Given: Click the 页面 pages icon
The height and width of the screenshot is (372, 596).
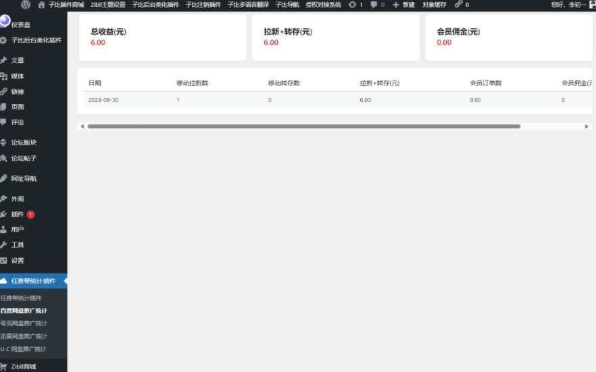Looking at the screenshot, I should [3, 107].
